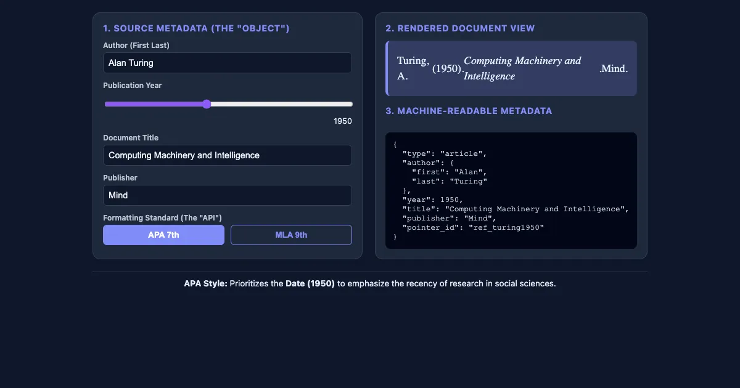This screenshot has width=740, height=388.
Task: Click the JSON line "type": "article"
Action: [x=445, y=153]
